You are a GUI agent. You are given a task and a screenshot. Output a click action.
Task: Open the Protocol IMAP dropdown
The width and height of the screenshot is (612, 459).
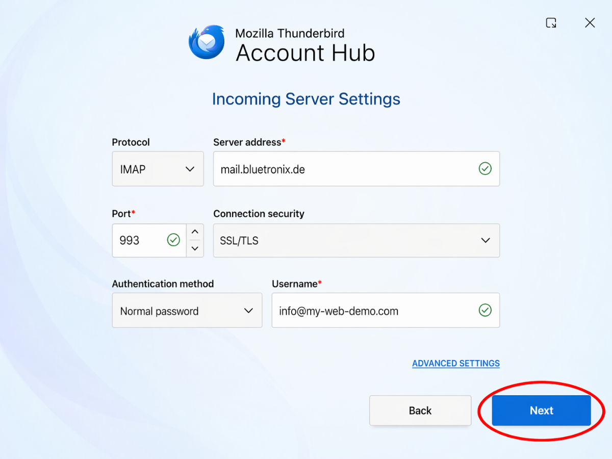(x=158, y=169)
